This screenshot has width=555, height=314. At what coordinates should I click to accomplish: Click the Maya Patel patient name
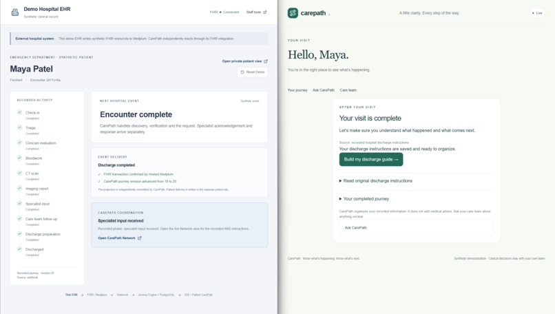pyautogui.click(x=31, y=69)
